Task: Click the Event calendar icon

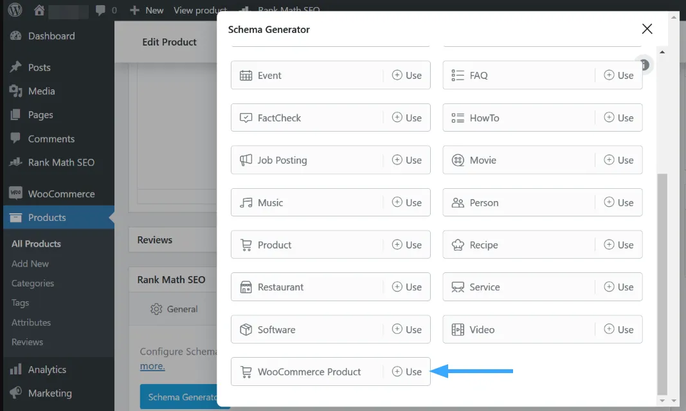Action: pyautogui.click(x=246, y=76)
